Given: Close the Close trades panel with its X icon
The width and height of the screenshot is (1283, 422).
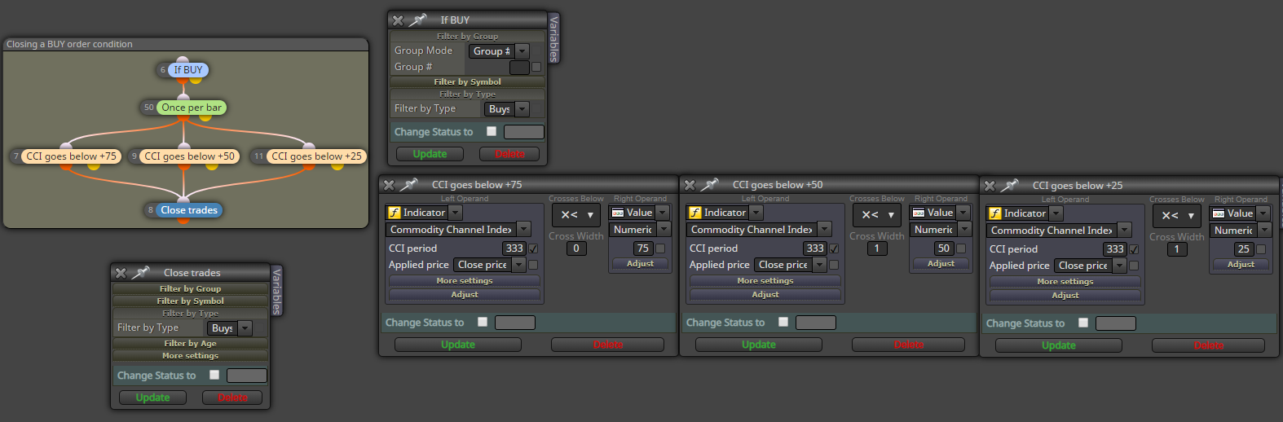Looking at the screenshot, I should pos(121,273).
